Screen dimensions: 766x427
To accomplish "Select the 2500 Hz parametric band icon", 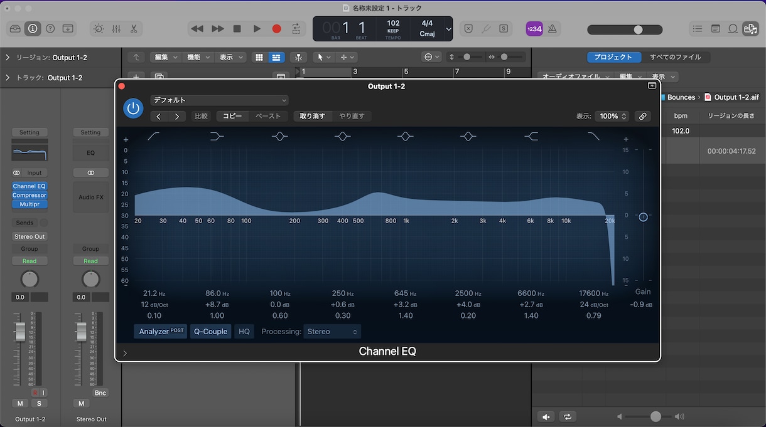I will 468,136.
